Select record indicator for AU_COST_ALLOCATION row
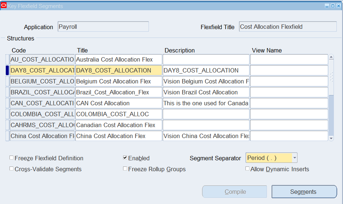The height and width of the screenshot is (204, 343). pyautogui.click(x=7, y=59)
